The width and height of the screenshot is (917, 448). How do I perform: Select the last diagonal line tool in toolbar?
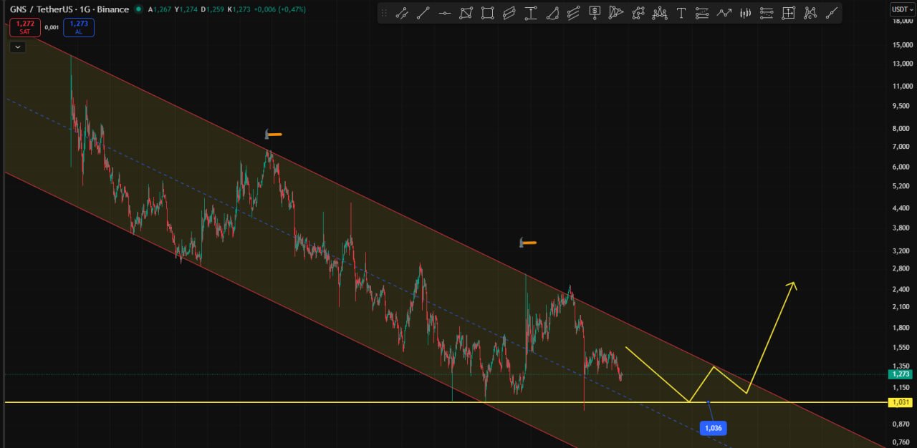(x=832, y=13)
